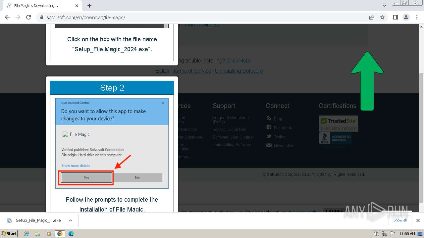424x238 pixels.
Task: Open the EULA link
Action: point(162,71)
